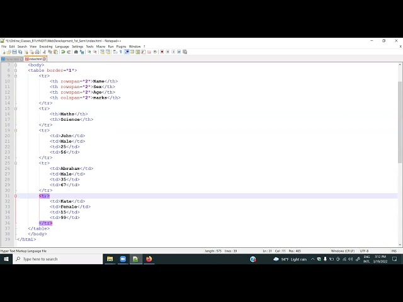Screen dimensions: 403x302
Task: Open the Replace dialog toolbar icon
Action: coord(82,52)
